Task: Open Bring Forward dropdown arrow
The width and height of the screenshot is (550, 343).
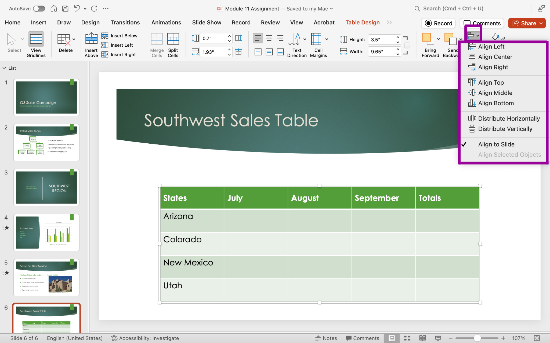Action: (x=438, y=39)
